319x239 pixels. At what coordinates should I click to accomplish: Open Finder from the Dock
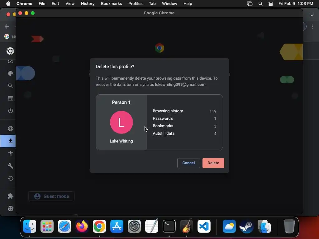pyautogui.click(x=30, y=226)
